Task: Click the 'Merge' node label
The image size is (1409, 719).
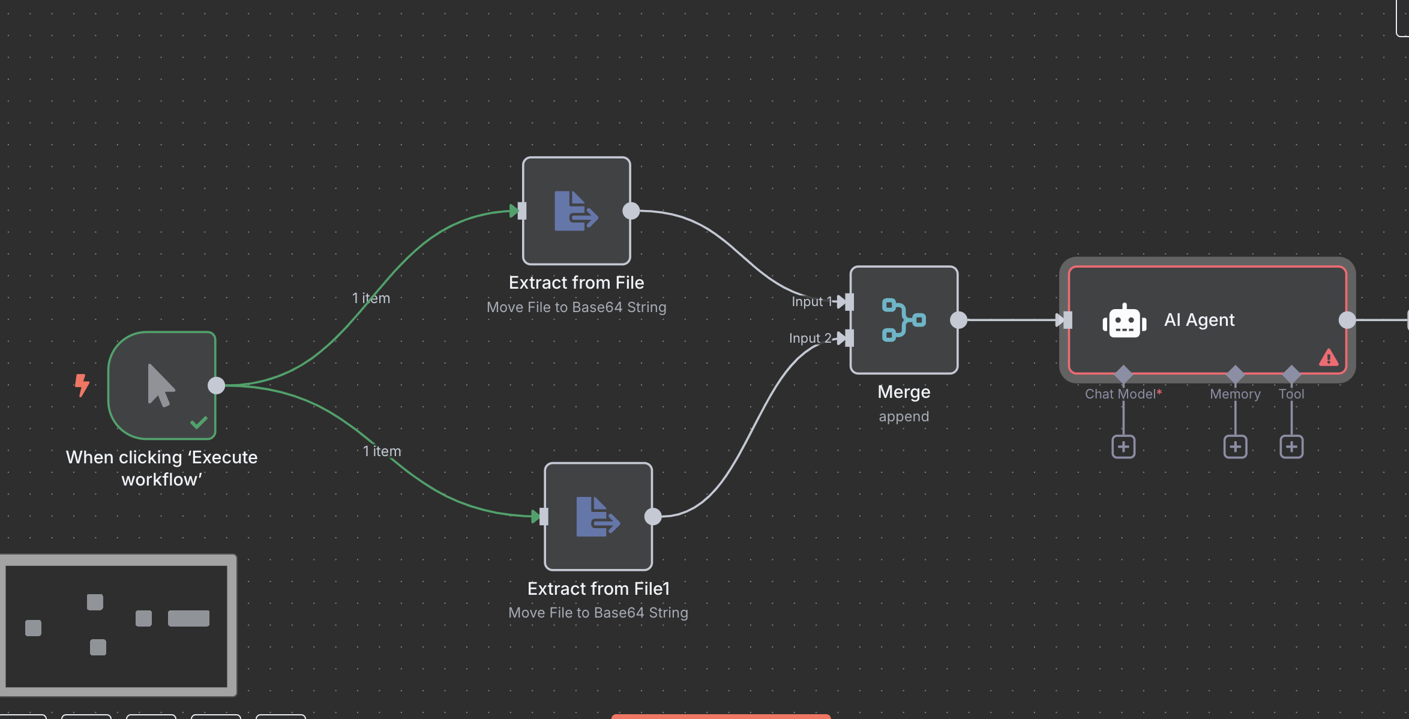Action: click(904, 392)
